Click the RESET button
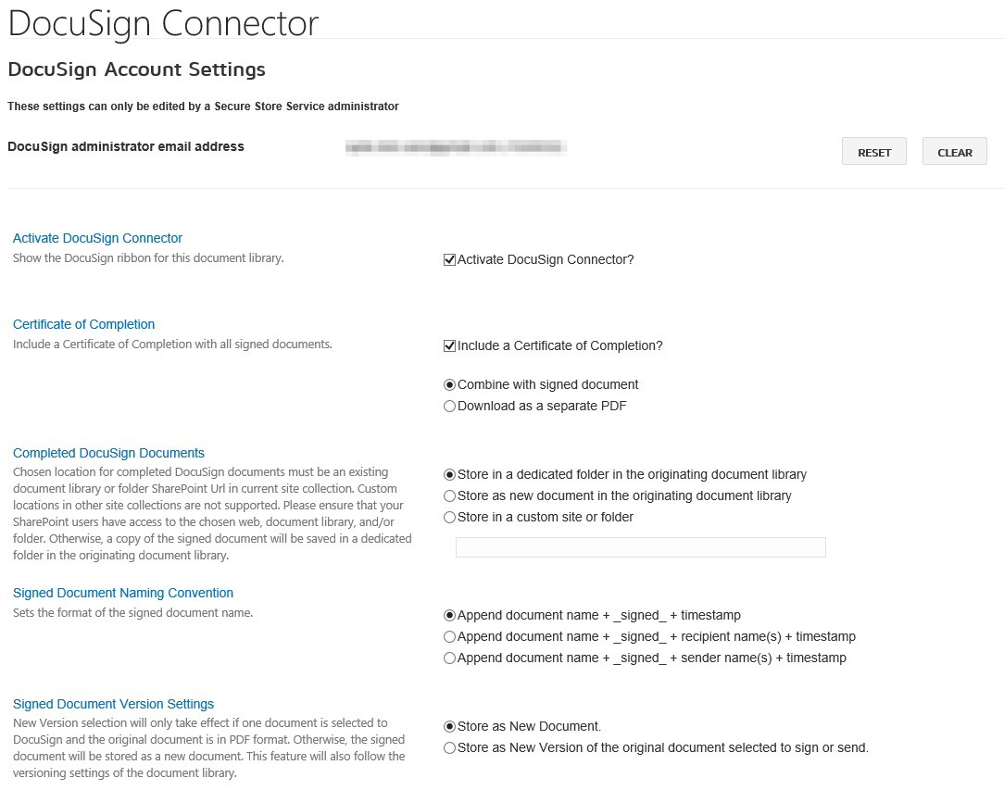The width and height of the screenshot is (1004, 790). 873,151
